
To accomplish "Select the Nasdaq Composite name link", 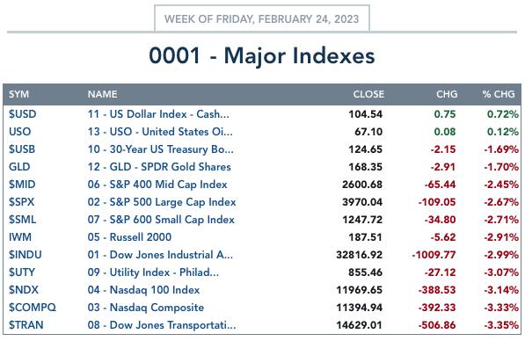I will [146, 308].
